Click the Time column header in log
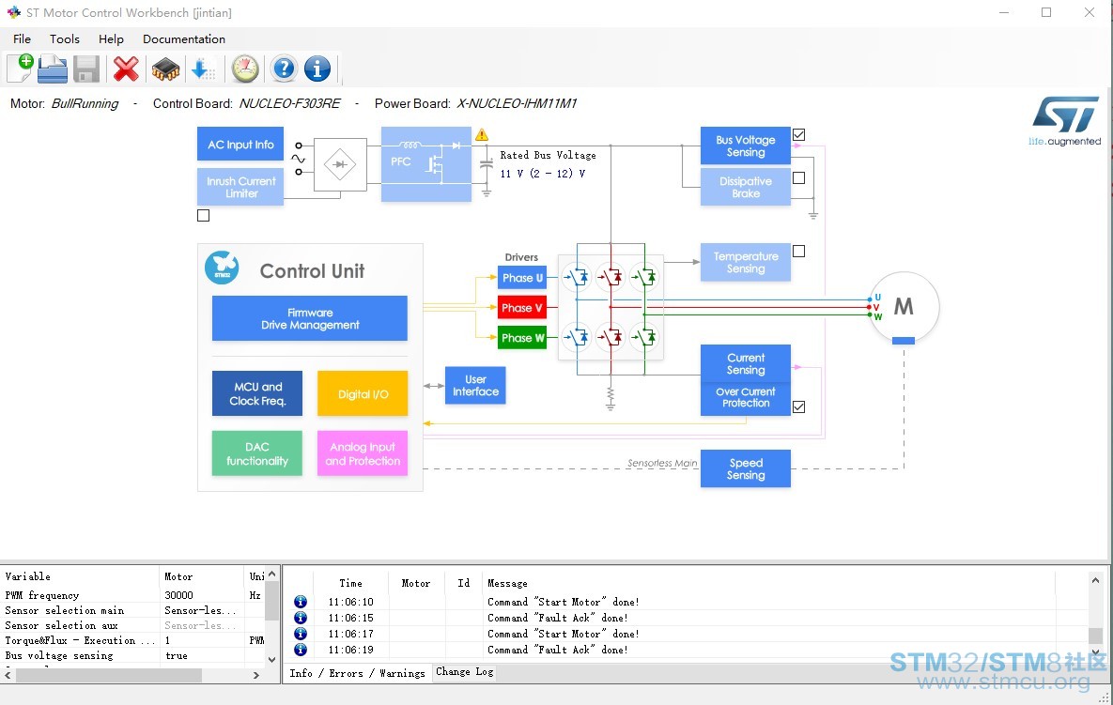The height and width of the screenshot is (705, 1113). (x=350, y=583)
